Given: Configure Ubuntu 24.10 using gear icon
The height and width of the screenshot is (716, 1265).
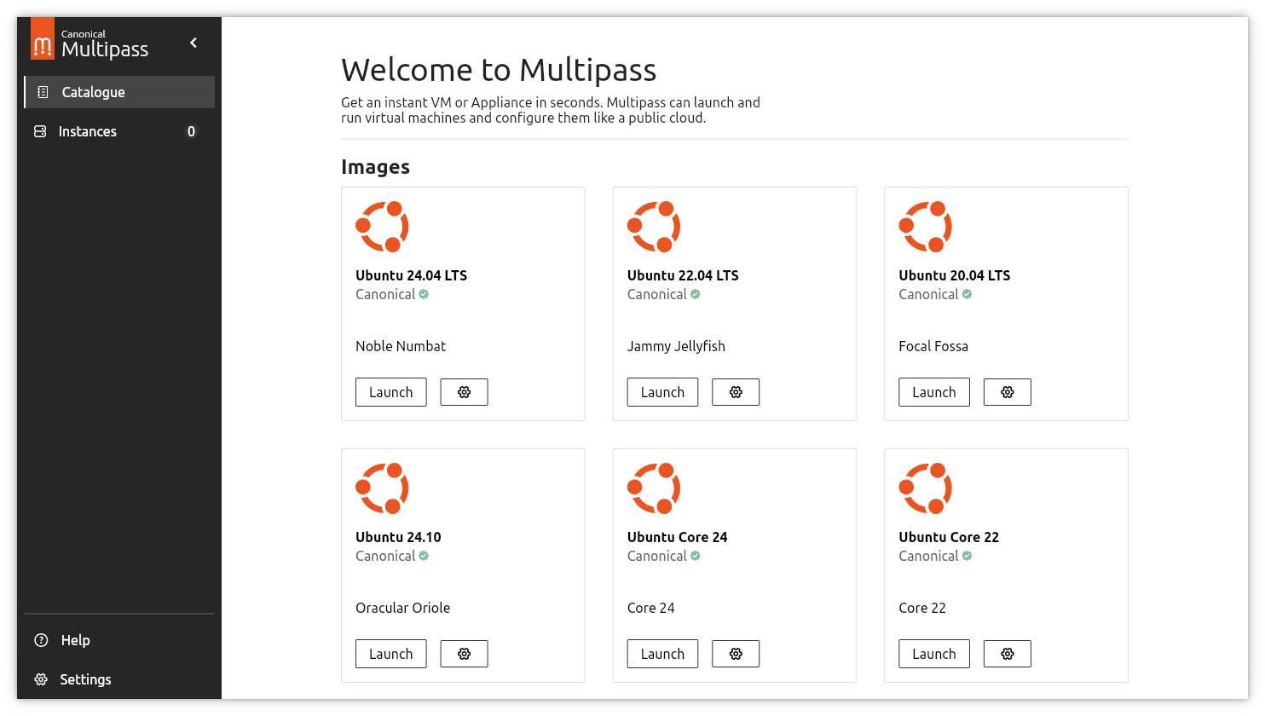Looking at the screenshot, I should pyautogui.click(x=464, y=654).
